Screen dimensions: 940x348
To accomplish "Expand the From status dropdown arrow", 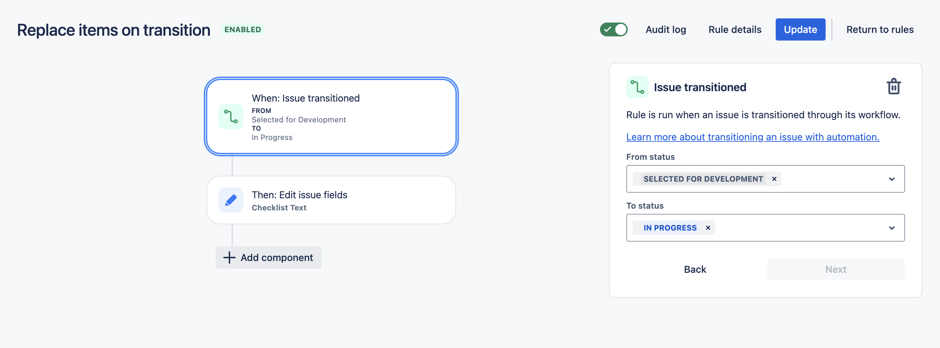I will (891, 179).
